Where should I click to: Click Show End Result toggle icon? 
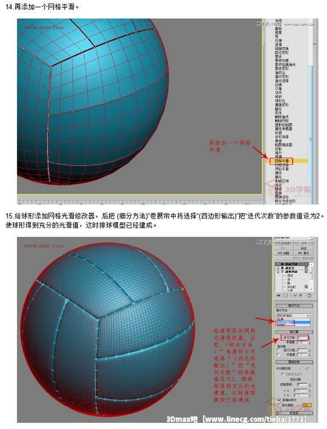click(287, 296)
